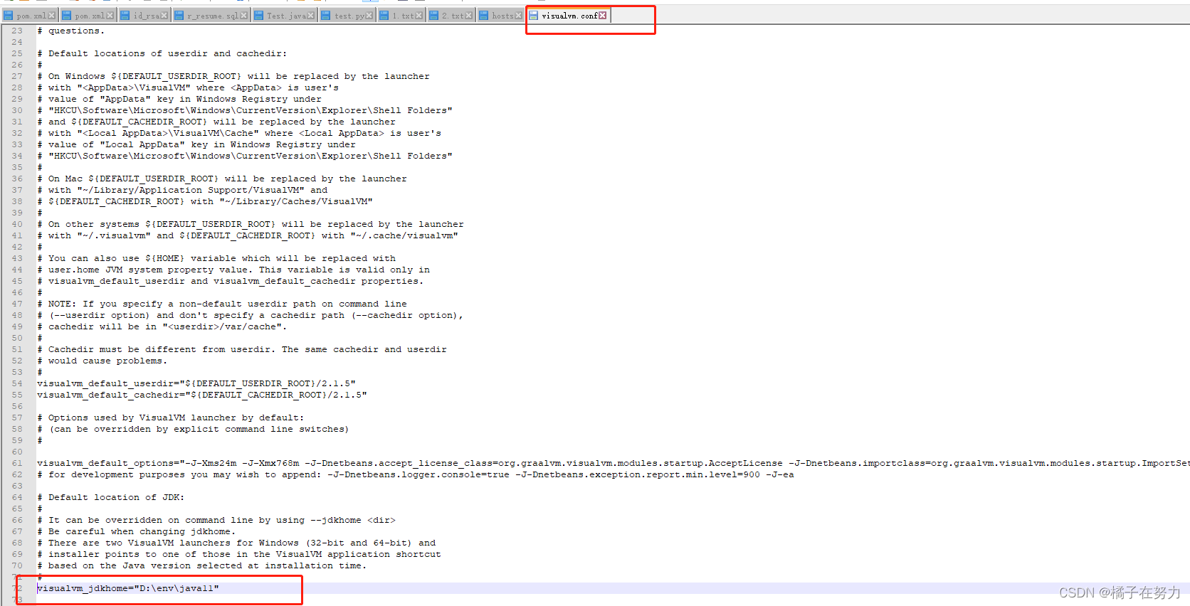Click the "# Default locations of userdir and cachedir:" line
This screenshot has height=606, width=1190.
coord(162,53)
